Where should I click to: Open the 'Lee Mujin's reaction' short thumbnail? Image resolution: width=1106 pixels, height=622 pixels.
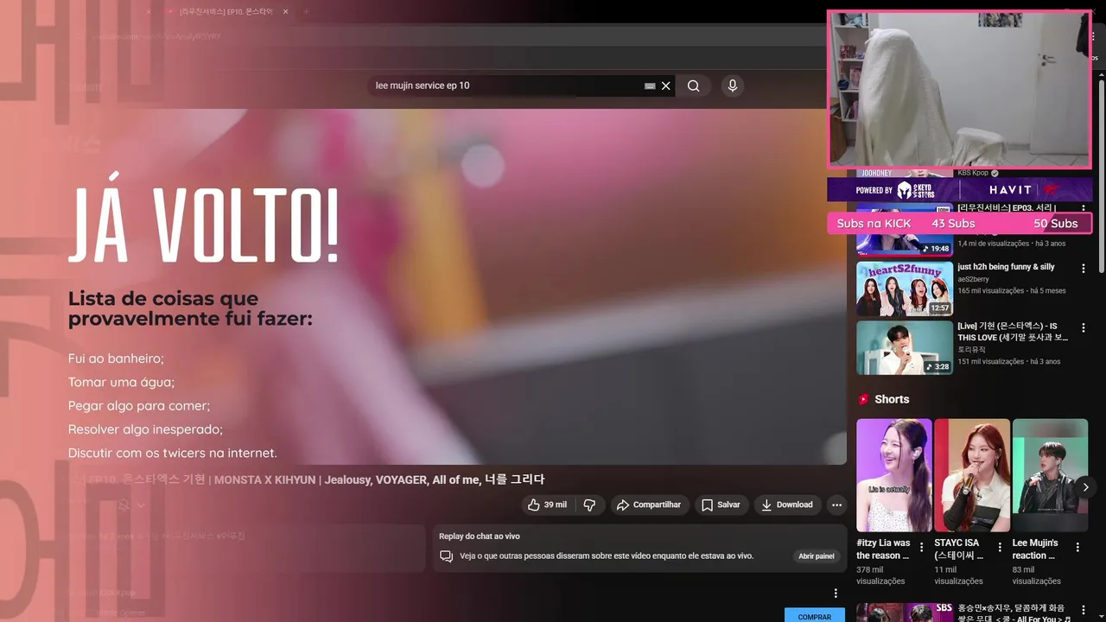(1050, 475)
